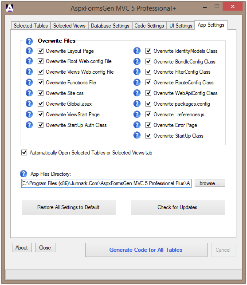Close window with red X button
The width and height of the screenshot is (247, 285).
(x=233, y=7)
